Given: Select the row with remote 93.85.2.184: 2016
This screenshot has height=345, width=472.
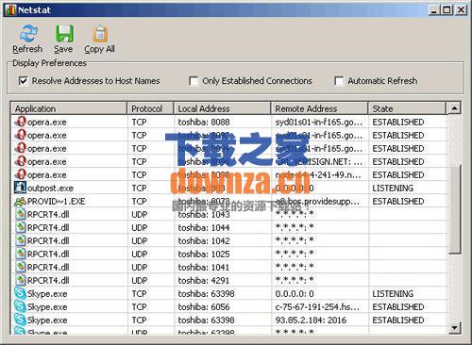Looking at the screenshot, I should click(229, 320).
